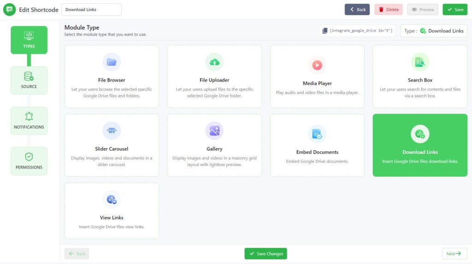
Task: Select the Search Box module title
Action: pos(420,80)
